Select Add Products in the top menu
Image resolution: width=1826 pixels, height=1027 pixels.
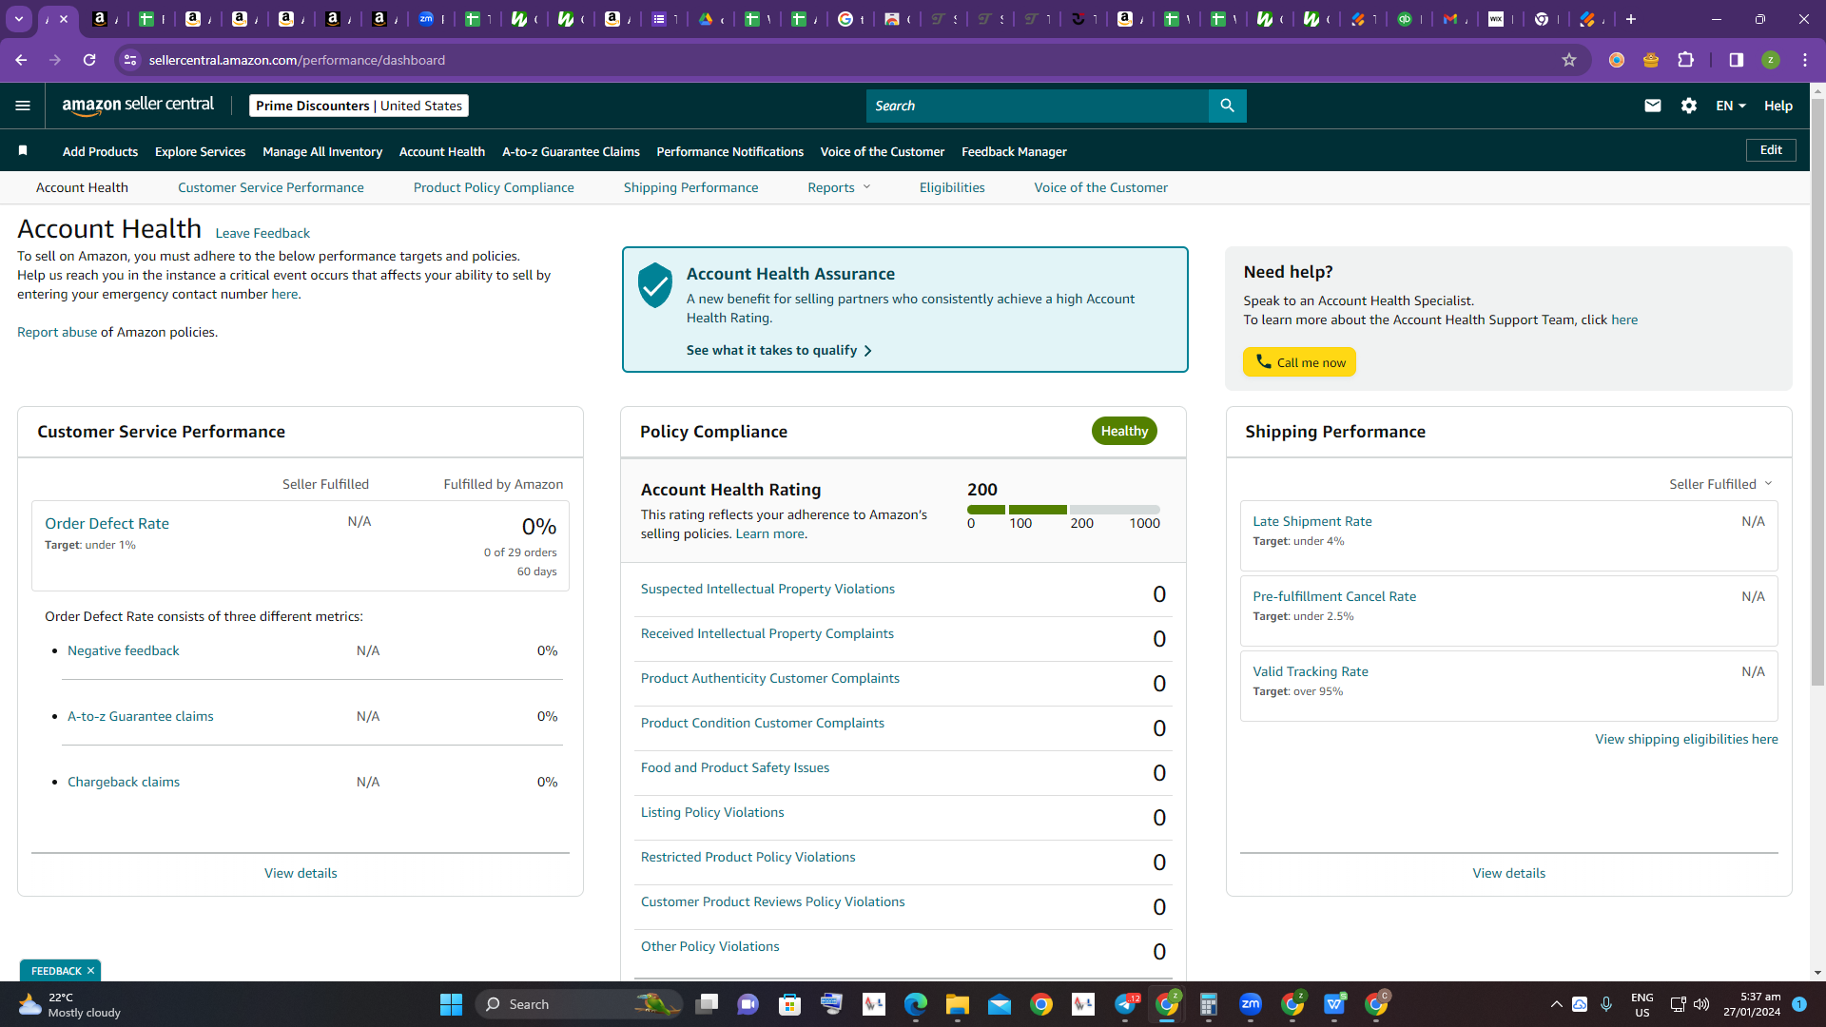click(100, 151)
